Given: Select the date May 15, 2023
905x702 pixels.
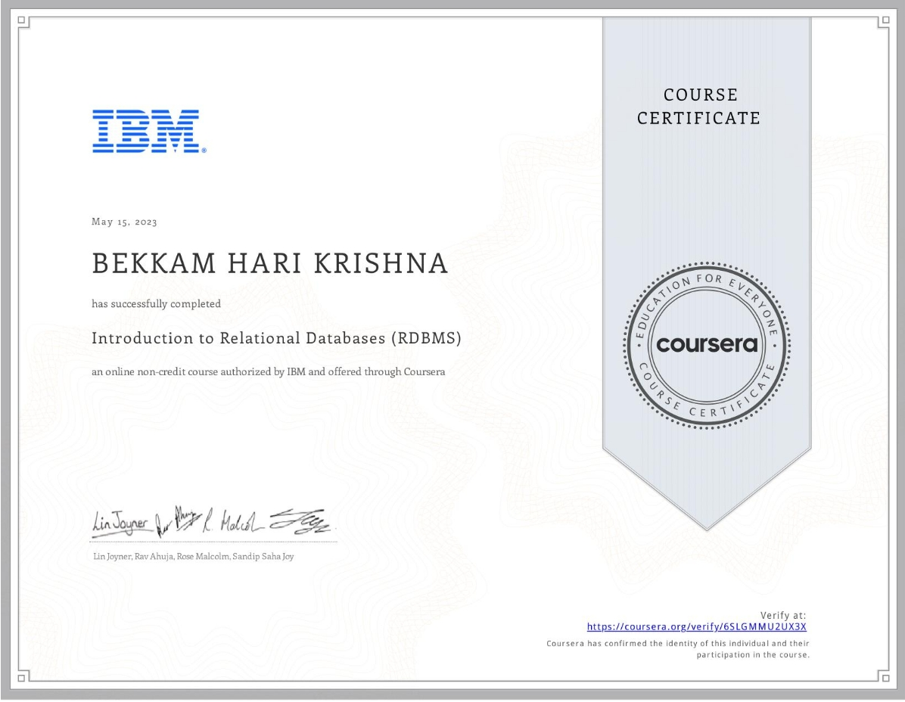Looking at the screenshot, I should point(124,222).
